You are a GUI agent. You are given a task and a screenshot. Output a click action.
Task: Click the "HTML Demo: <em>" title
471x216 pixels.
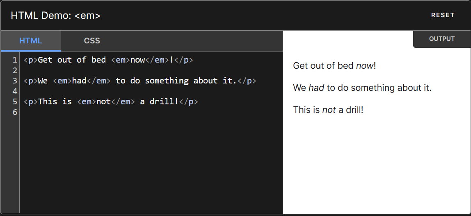tap(56, 16)
